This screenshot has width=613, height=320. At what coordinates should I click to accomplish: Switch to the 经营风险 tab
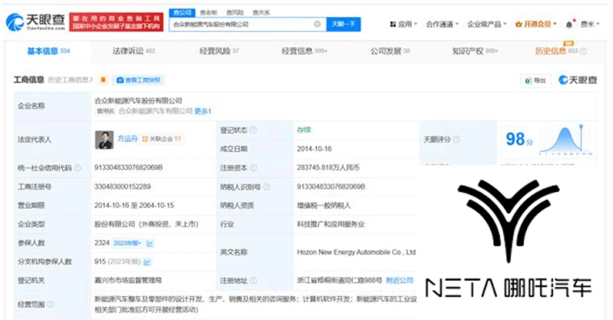coord(219,51)
